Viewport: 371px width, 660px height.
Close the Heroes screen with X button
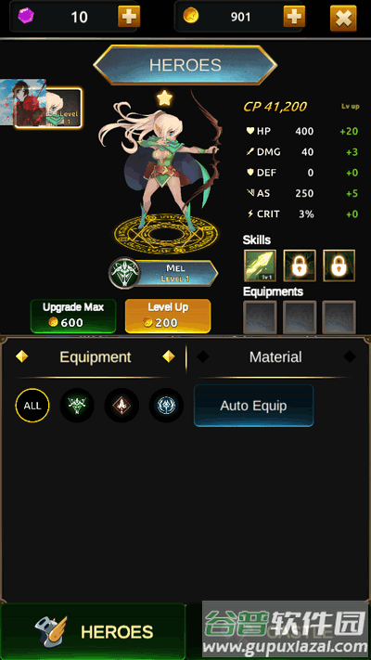[343, 18]
